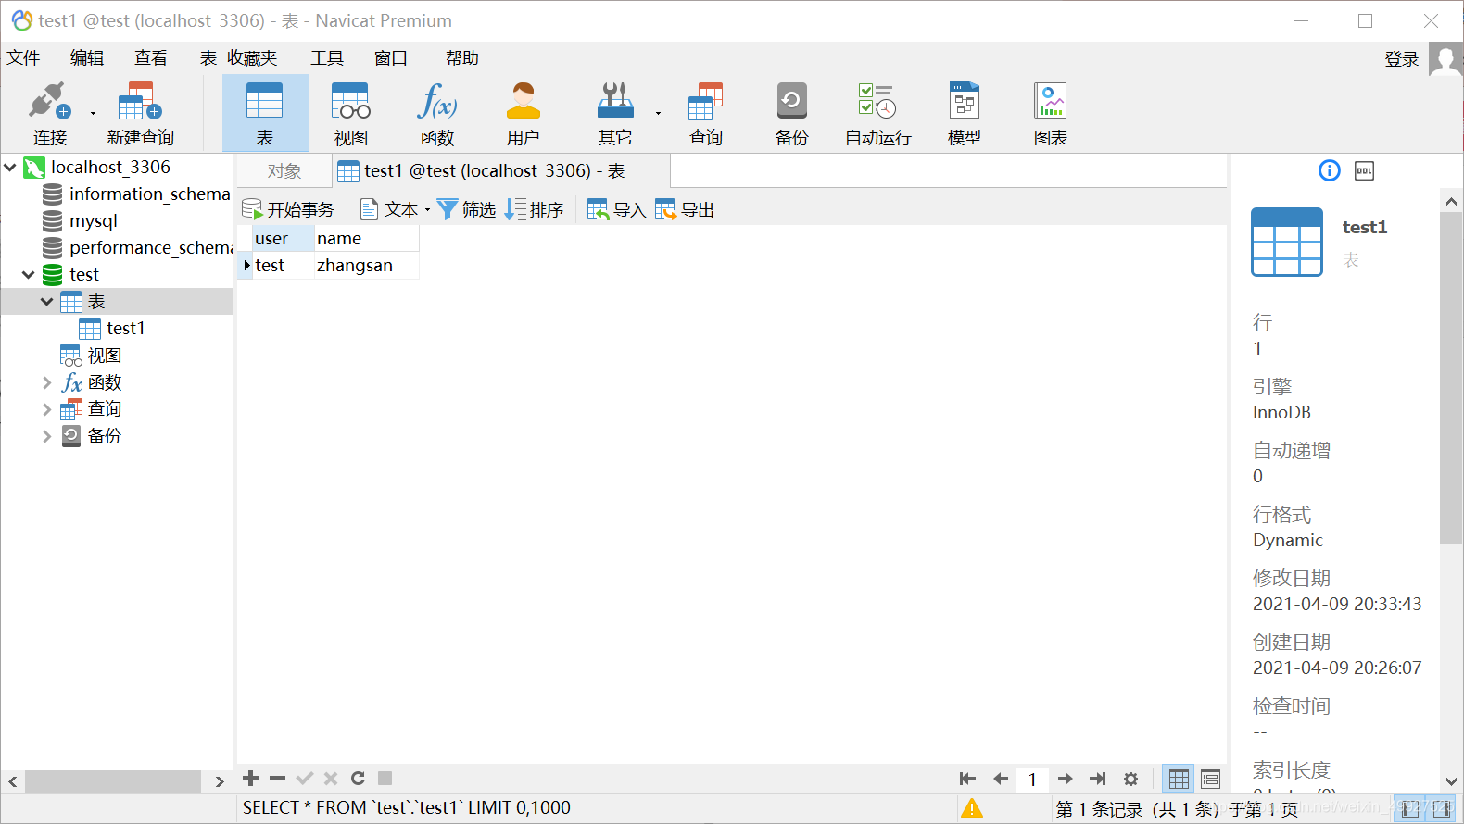Collapse the Tables (表) tree node
Image resolution: width=1464 pixels, height=824 pixels.
(x=46, y=302)
